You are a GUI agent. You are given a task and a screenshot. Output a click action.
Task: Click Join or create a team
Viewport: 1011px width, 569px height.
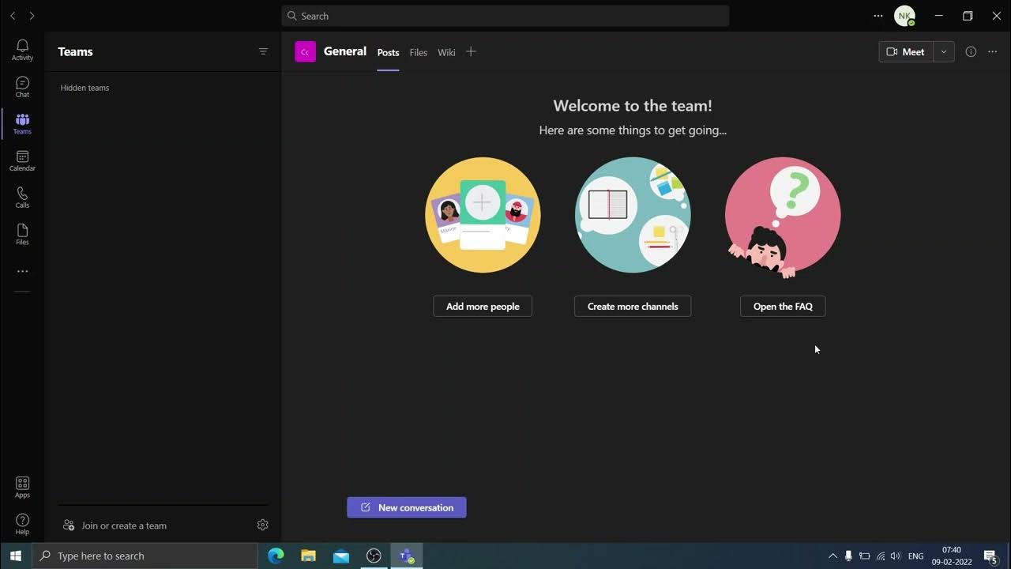(115, 525)
